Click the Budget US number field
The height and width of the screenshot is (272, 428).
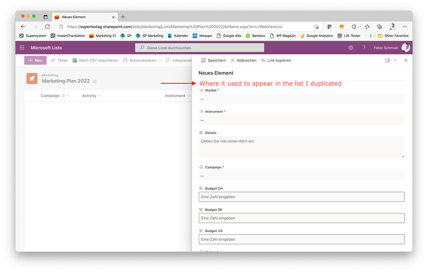(x=302, y=239)
